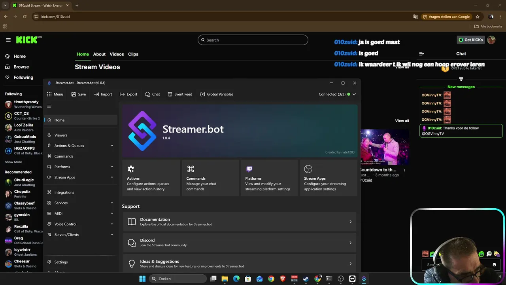The width and height of the screenshot is (506, 285).
Task: Open ChudLogic in Recommended list
Action: [22, 182]
